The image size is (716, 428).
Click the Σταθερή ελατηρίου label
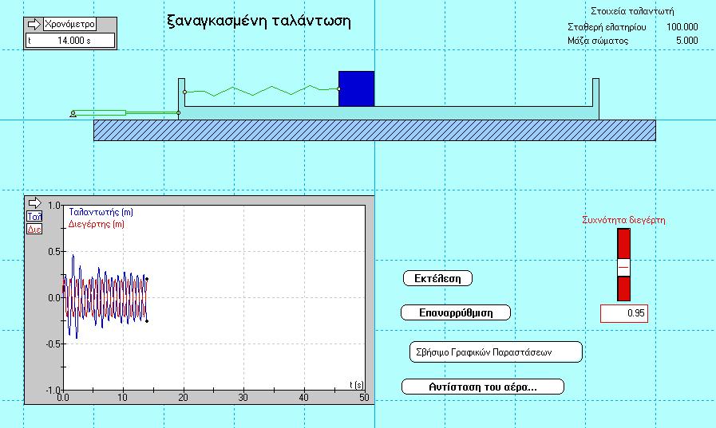607,27
